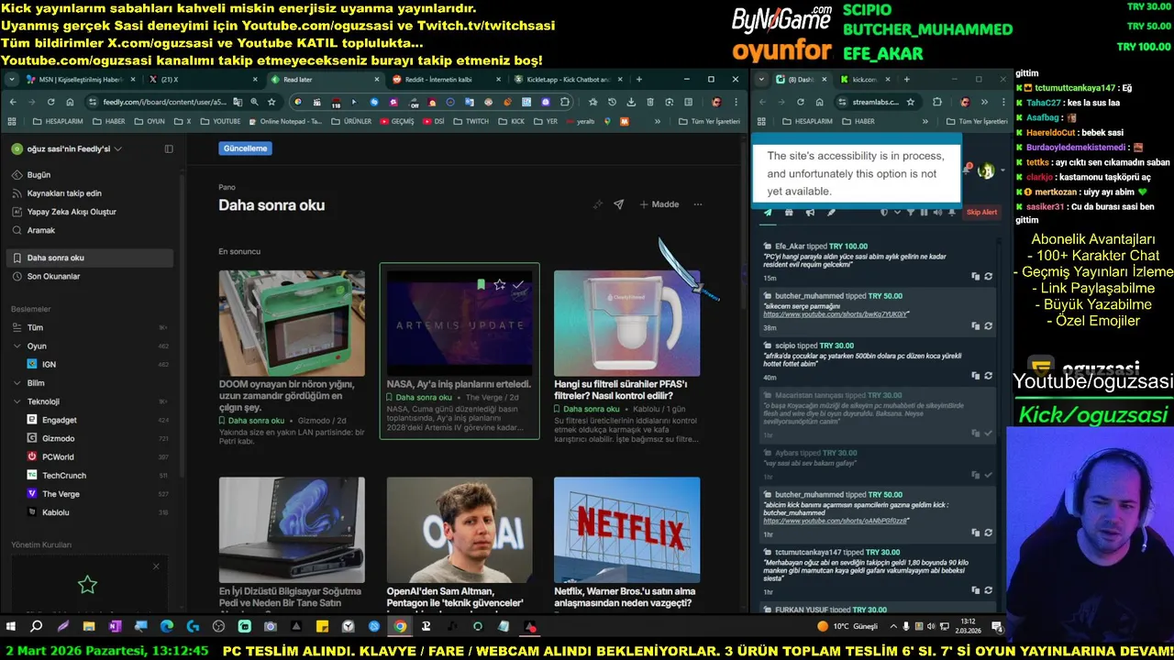The width and height of the screenshot is (1174, 660).
Task: Open Netflix, Warner Bros. article headline
Action: click(x=624, y=597)
